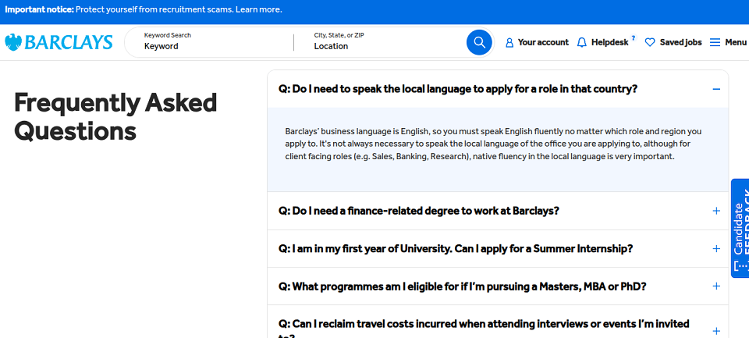Open the Candidate Feedback side tab
This screenshot has width=749, height=338.
pyautogui.click(x=740, y=228)
